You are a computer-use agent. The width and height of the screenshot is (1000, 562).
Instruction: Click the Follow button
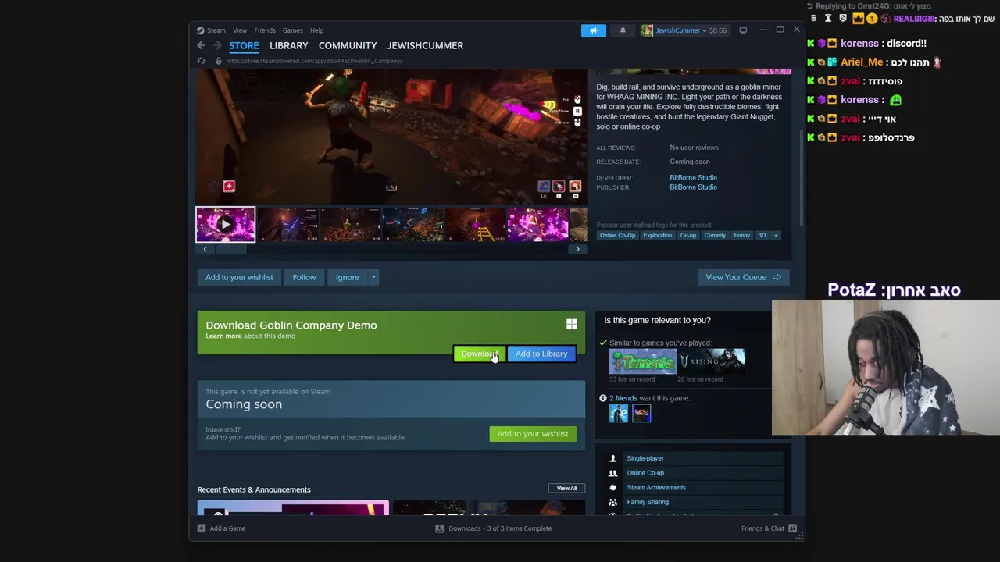[x=304, y=277]
